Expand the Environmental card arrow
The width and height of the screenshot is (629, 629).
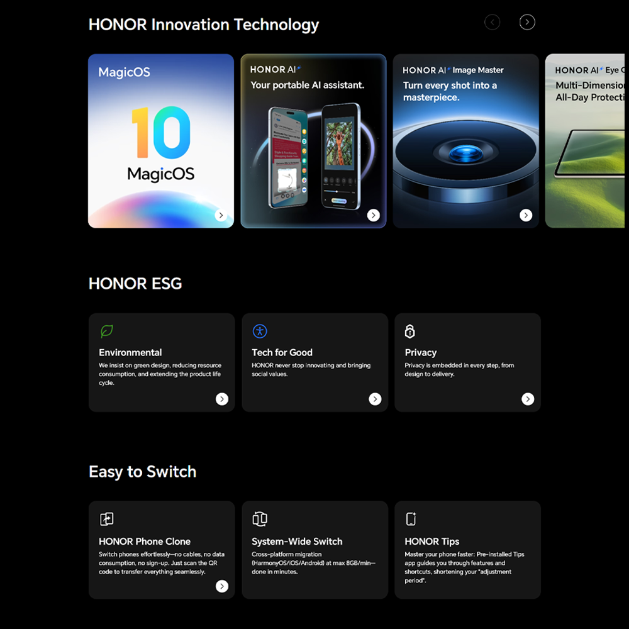222,399
